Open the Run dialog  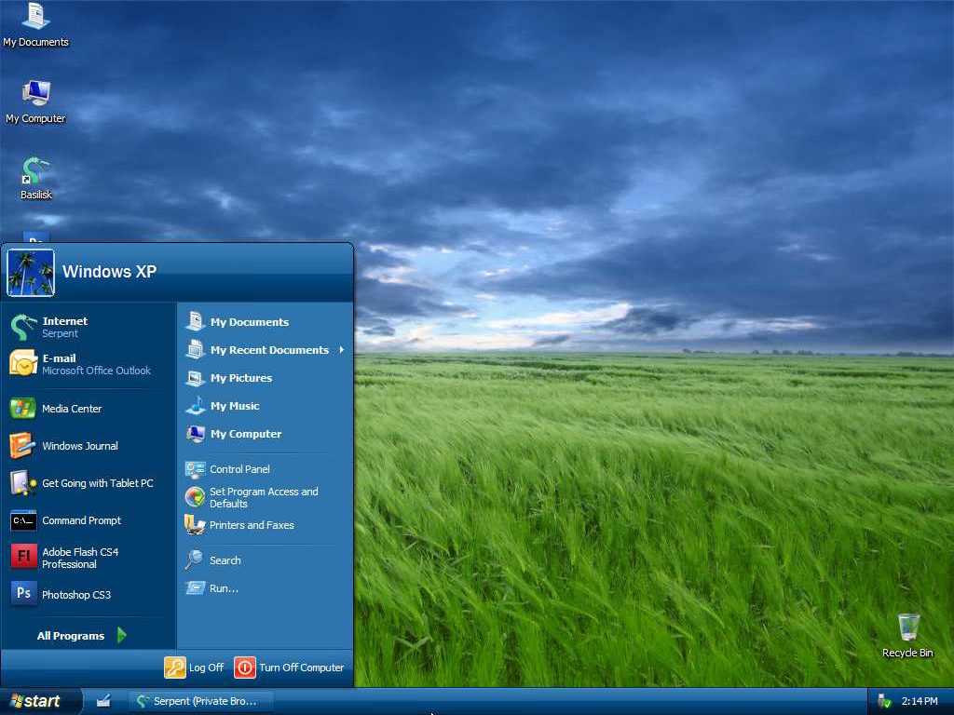tap(223, 588)
